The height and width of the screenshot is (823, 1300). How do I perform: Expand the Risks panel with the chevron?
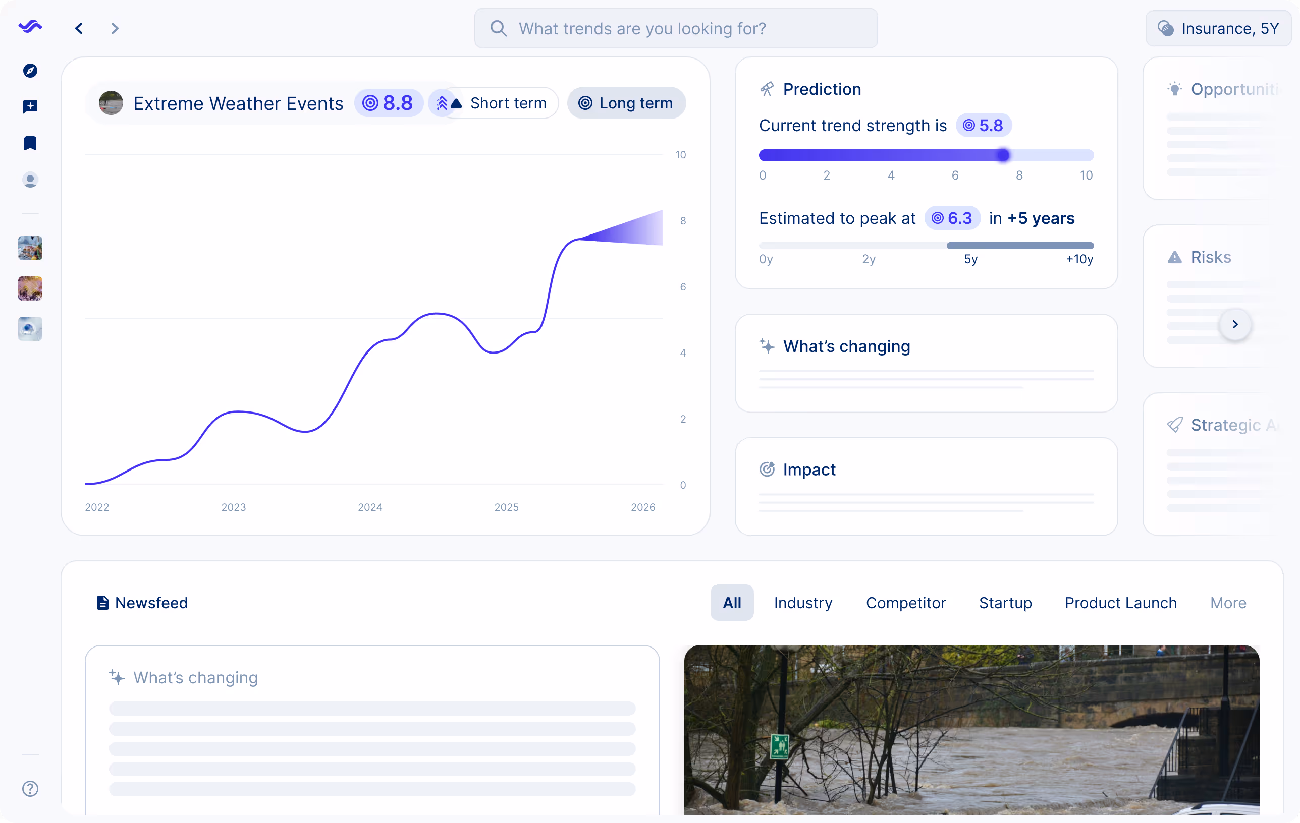[1235, 324]
